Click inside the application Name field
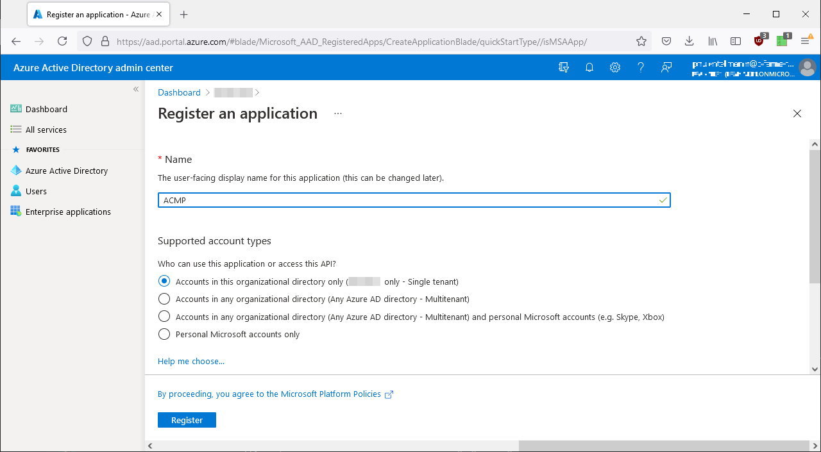The image size is (821, 452). (x=414, y=199)
